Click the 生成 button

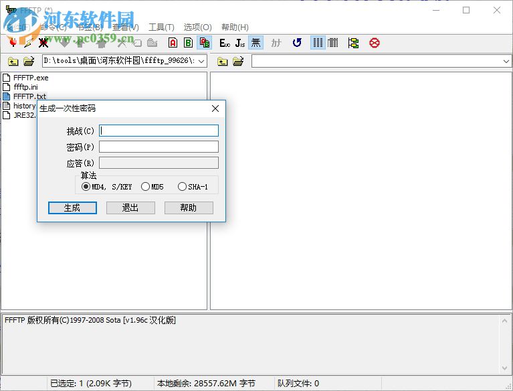click(72, 208)
